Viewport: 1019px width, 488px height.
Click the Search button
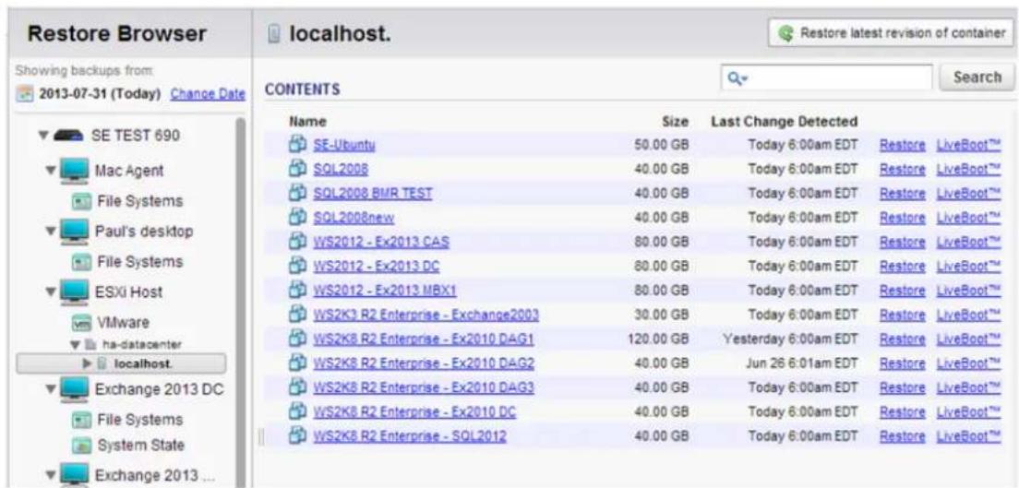(977, 77)
